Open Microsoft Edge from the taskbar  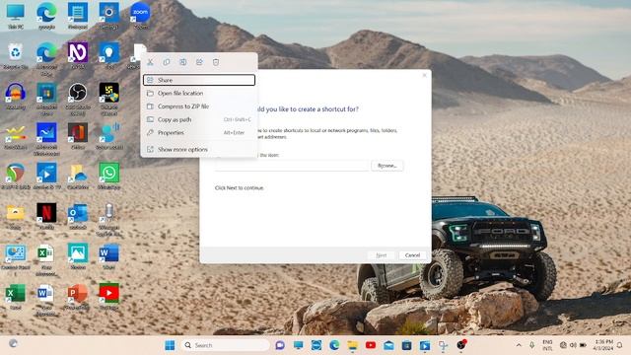pos(334,345)
